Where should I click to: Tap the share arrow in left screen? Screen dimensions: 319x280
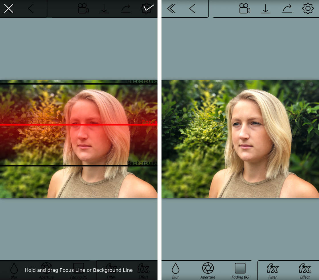point(126,9)
